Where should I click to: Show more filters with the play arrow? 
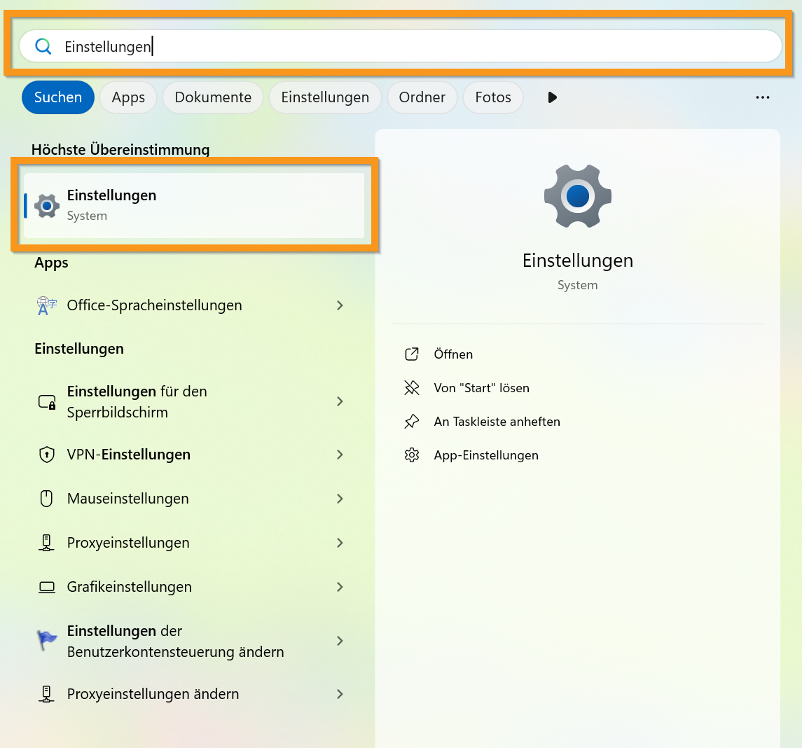tap(552, 97)
